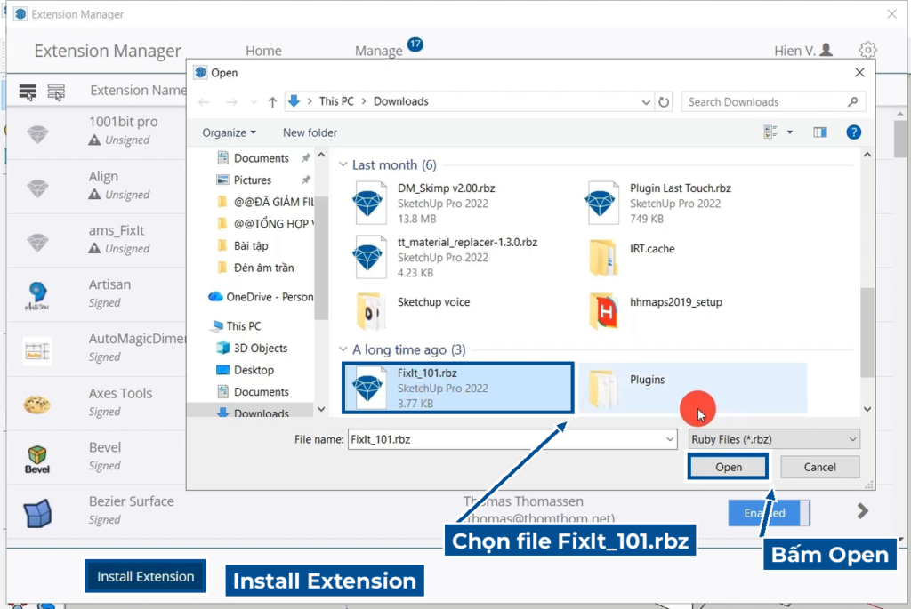Expand the address bar path dropdown
This screenshot has height=609, width=911.
[x=646, y=102]
